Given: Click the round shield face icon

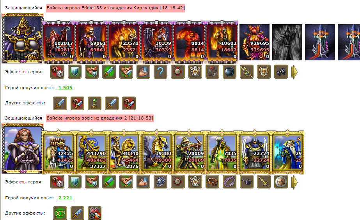Looking at the screenshot, I should tap(281, 182).
